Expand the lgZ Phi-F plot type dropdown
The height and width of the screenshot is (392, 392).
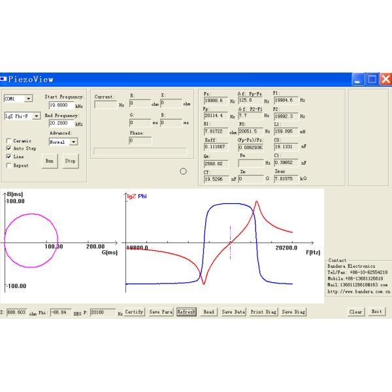[36, 116]
